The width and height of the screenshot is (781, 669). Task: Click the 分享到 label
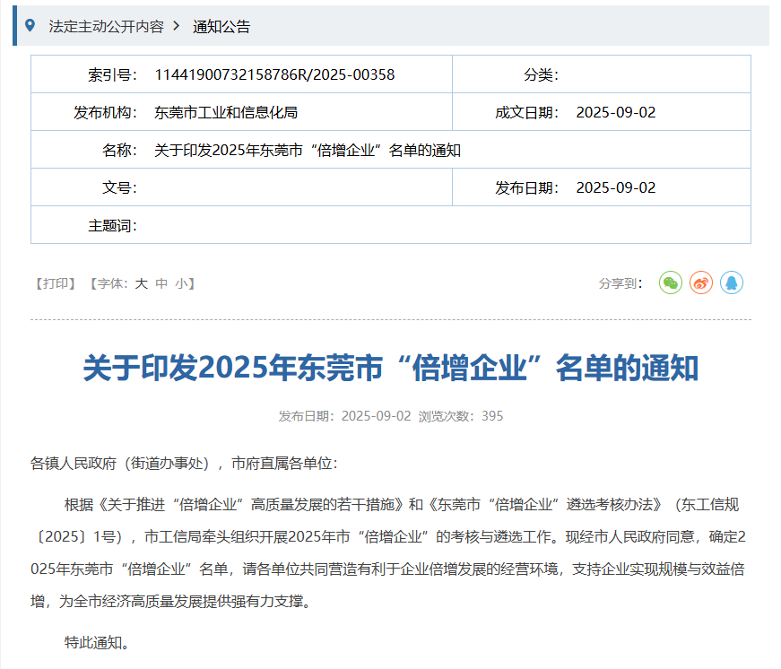point(620,283)
